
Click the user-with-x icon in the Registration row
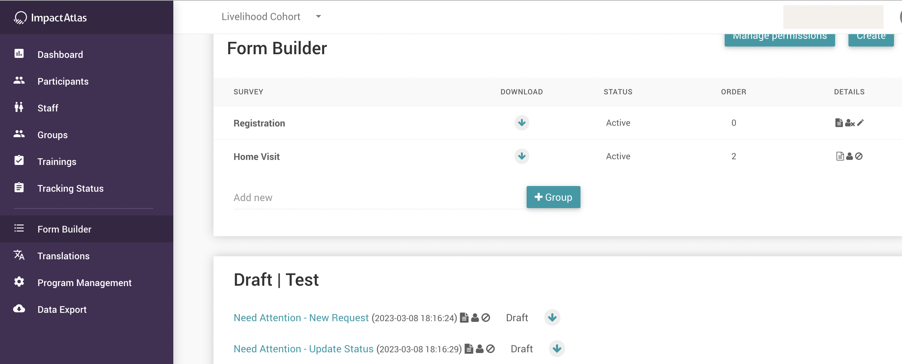(850, 123)
